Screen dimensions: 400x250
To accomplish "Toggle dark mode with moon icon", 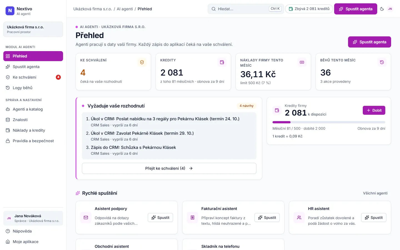I will [x=382, y=9].
